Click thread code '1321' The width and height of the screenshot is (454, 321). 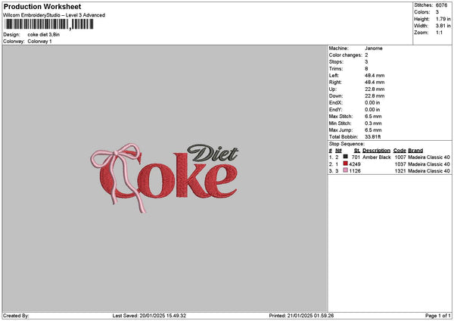400,171
